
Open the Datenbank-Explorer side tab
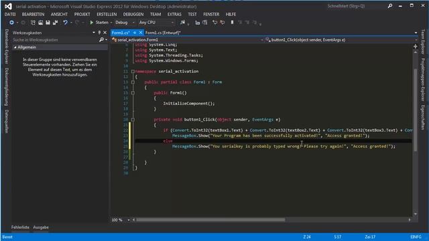point(7,46)
